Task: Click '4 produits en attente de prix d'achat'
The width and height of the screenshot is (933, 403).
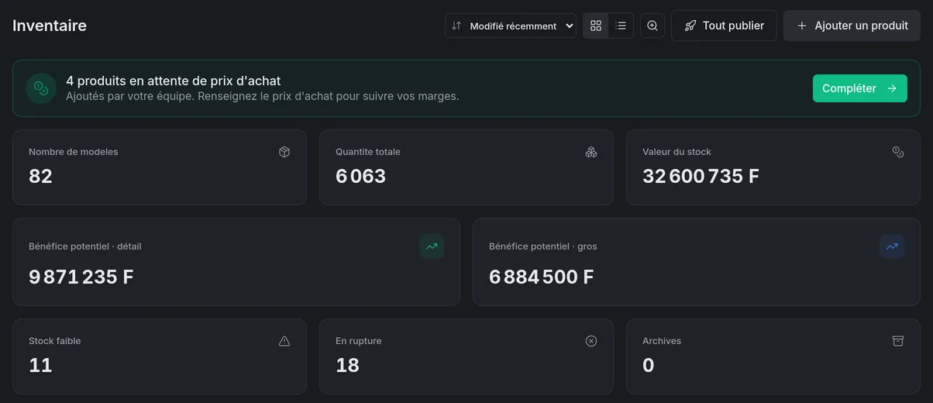Action: (x=174, y=81)
